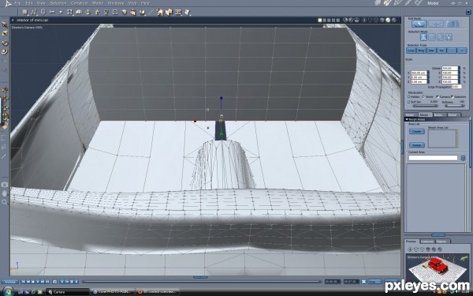473x296 pixels.
Task: Click the Animate button on timeline
Action: pos(9,282)
